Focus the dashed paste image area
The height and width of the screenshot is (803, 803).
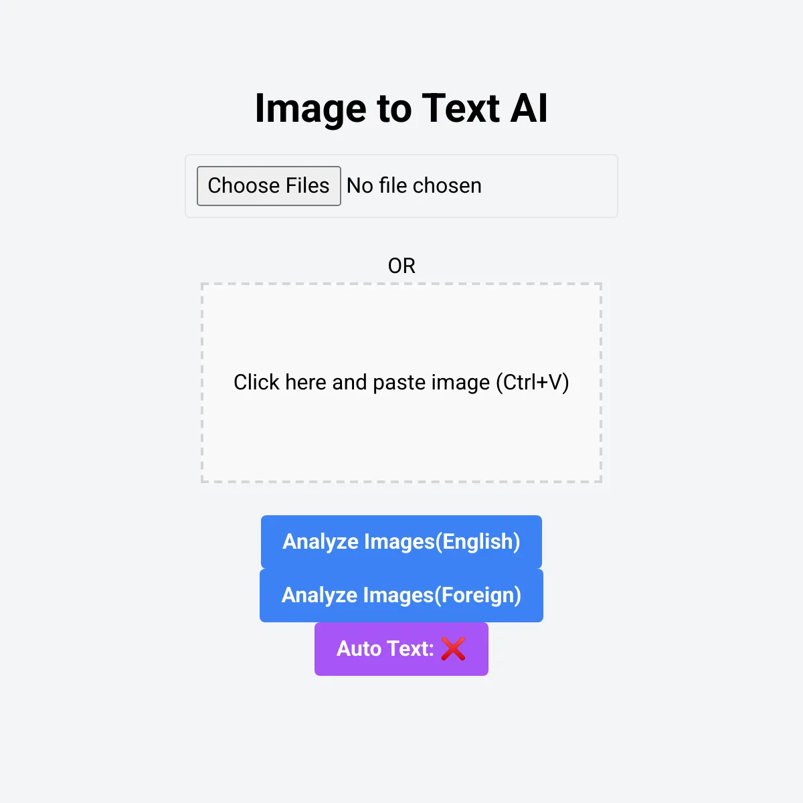pos(401,383)
